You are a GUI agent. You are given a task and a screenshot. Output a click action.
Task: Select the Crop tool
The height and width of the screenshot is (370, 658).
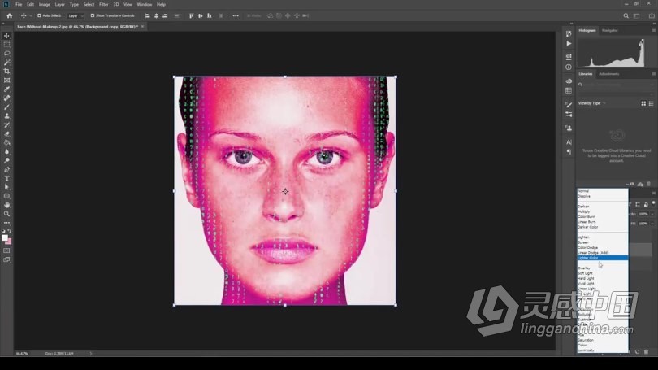pyautogui.click(x=6, y=72)
